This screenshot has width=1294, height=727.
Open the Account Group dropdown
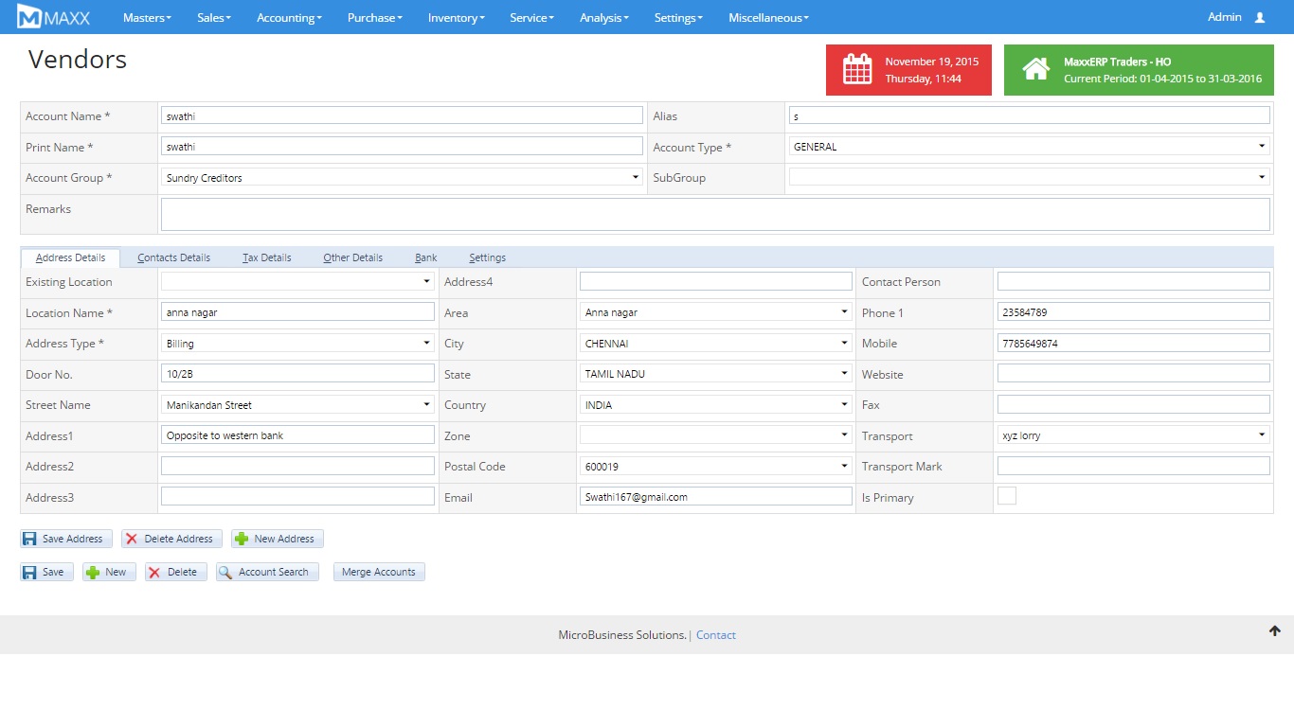[x=402, y=178]
